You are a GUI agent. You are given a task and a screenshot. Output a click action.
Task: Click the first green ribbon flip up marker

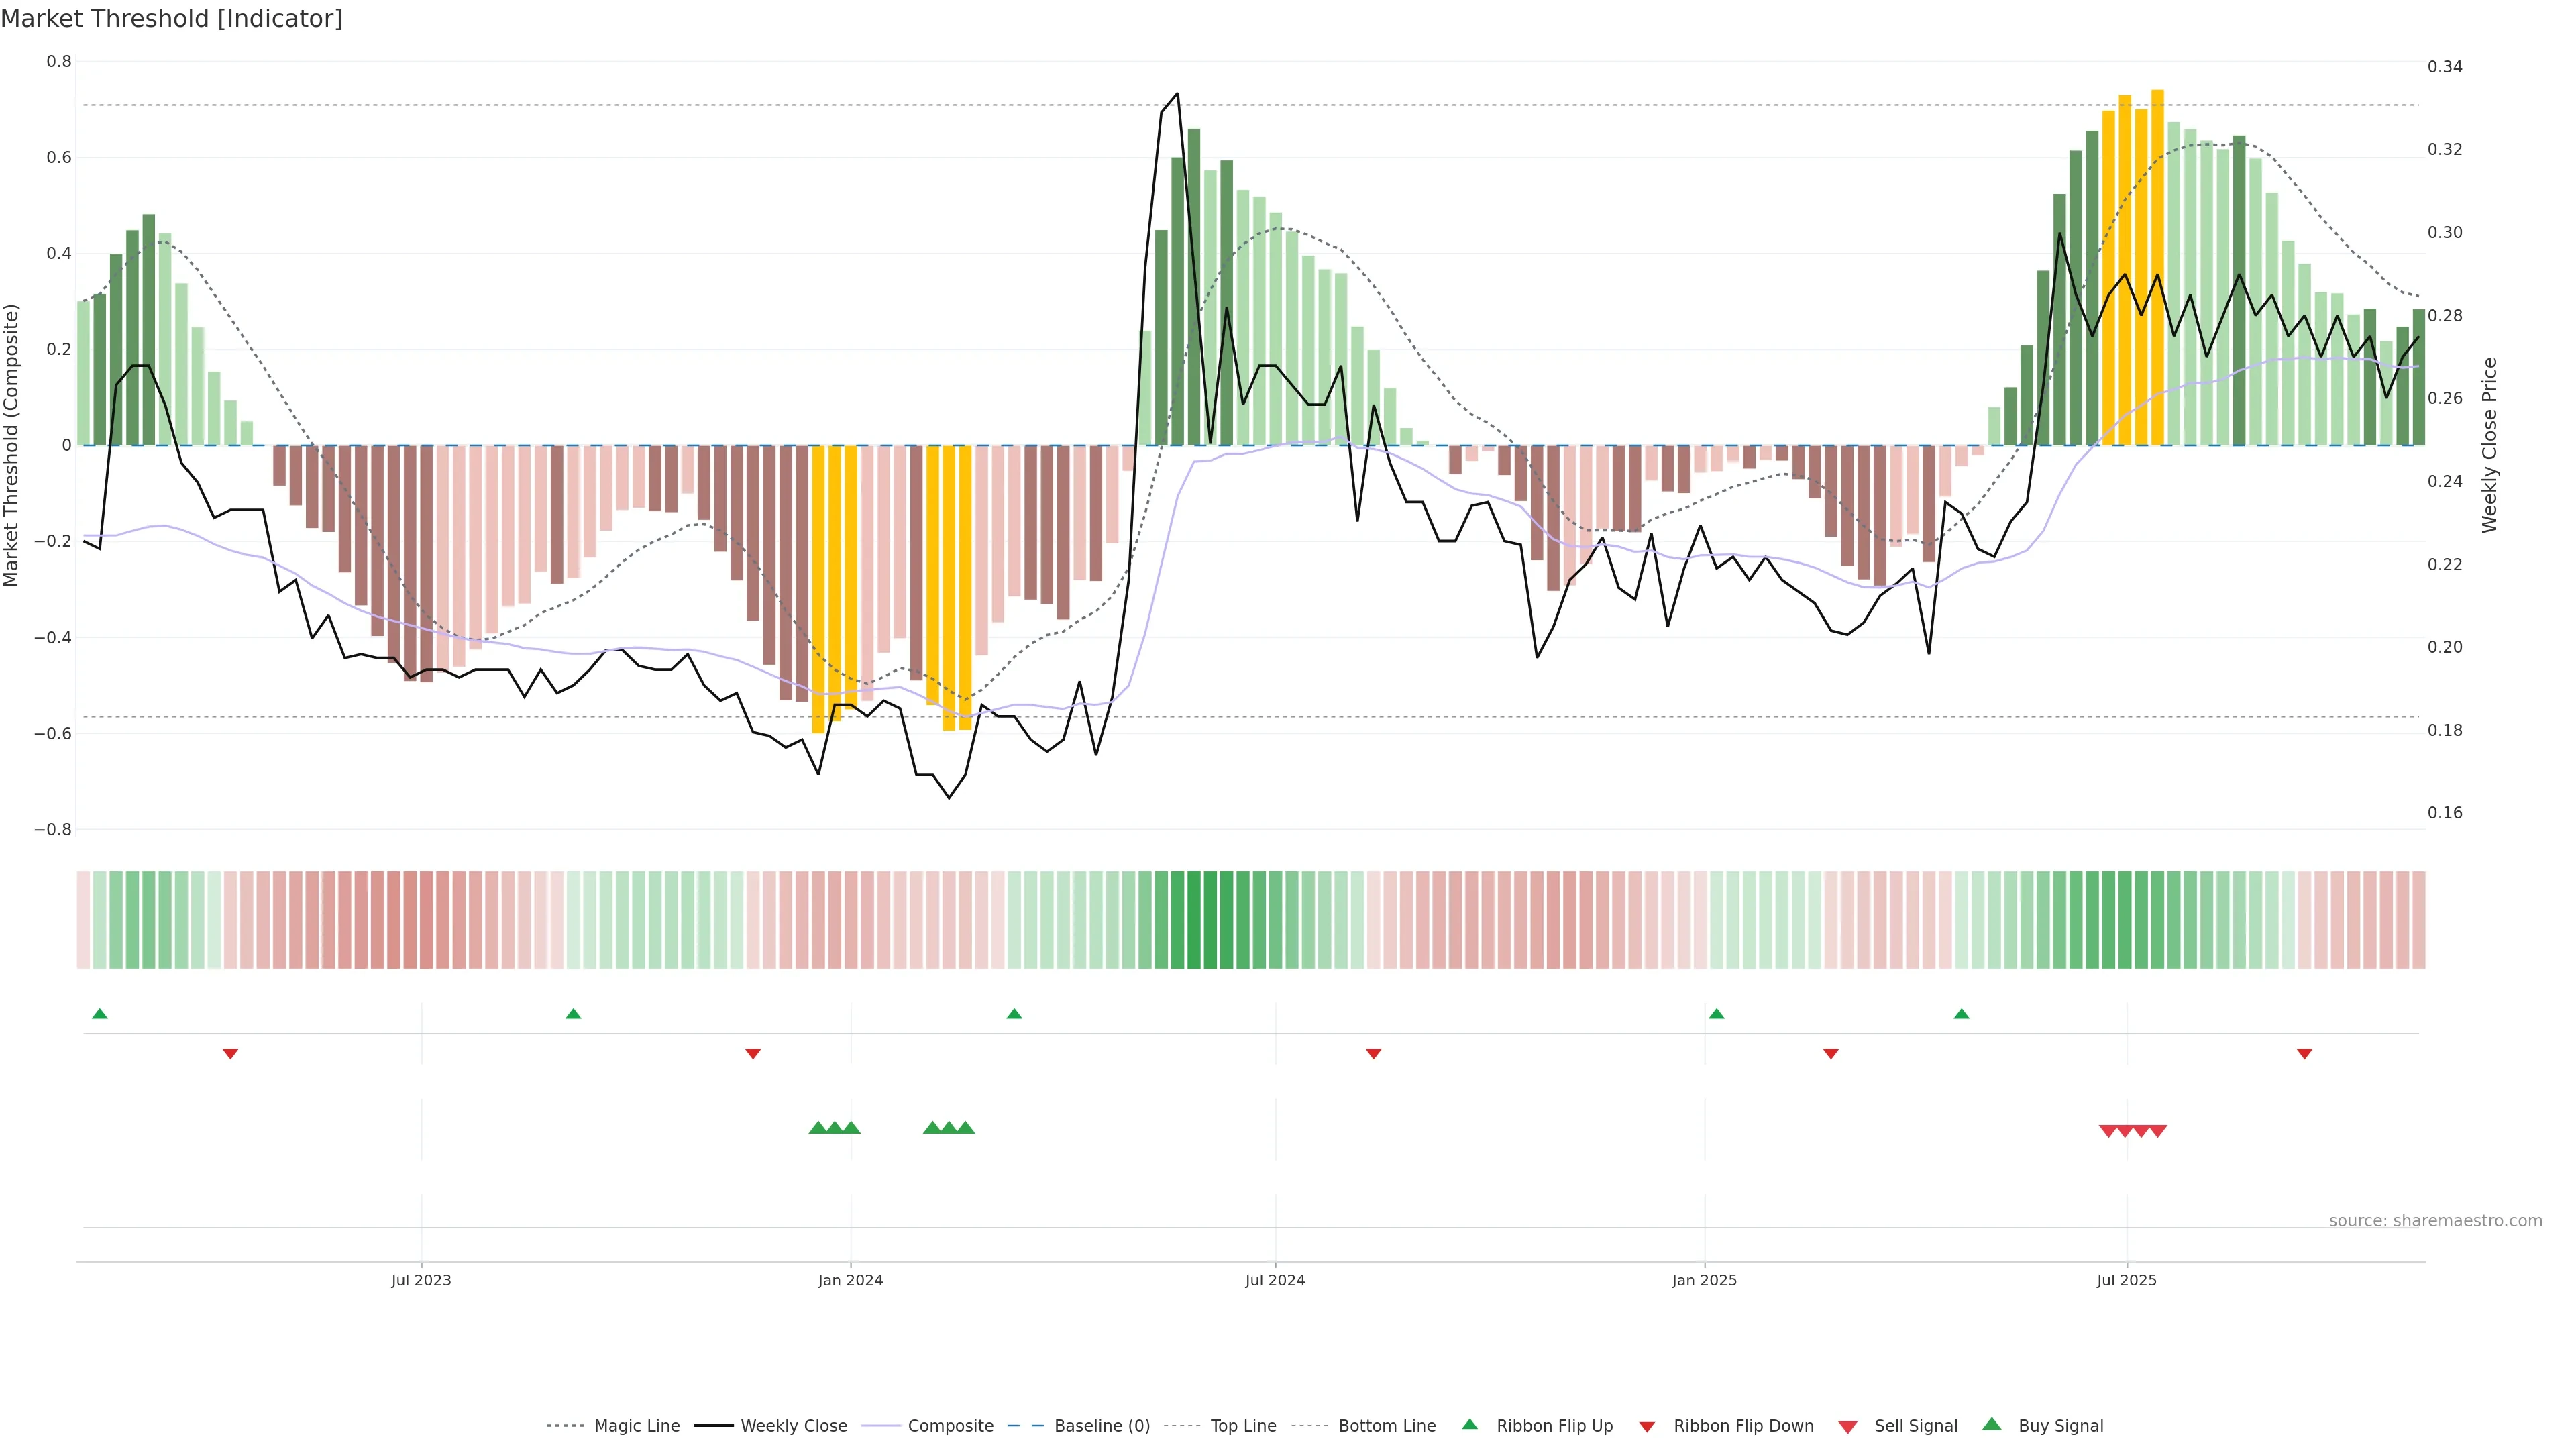[99, 1014]
